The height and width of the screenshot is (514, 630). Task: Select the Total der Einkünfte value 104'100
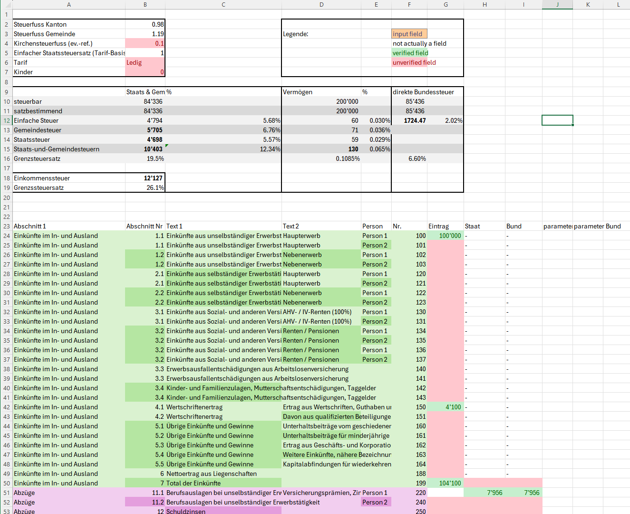[446, 483]
